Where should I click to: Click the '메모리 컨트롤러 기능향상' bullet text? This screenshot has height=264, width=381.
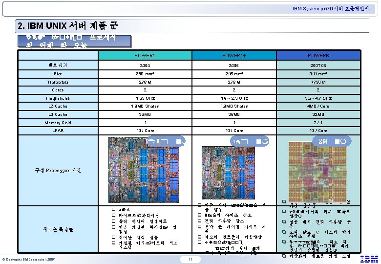click(233, 237)
